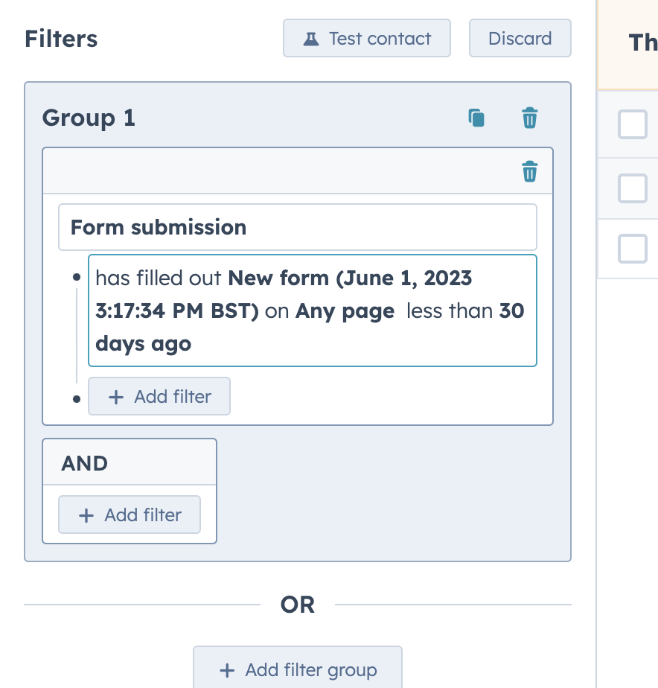
Task: Click the plus icon under the AND section
Action: [x=86, y=515]
